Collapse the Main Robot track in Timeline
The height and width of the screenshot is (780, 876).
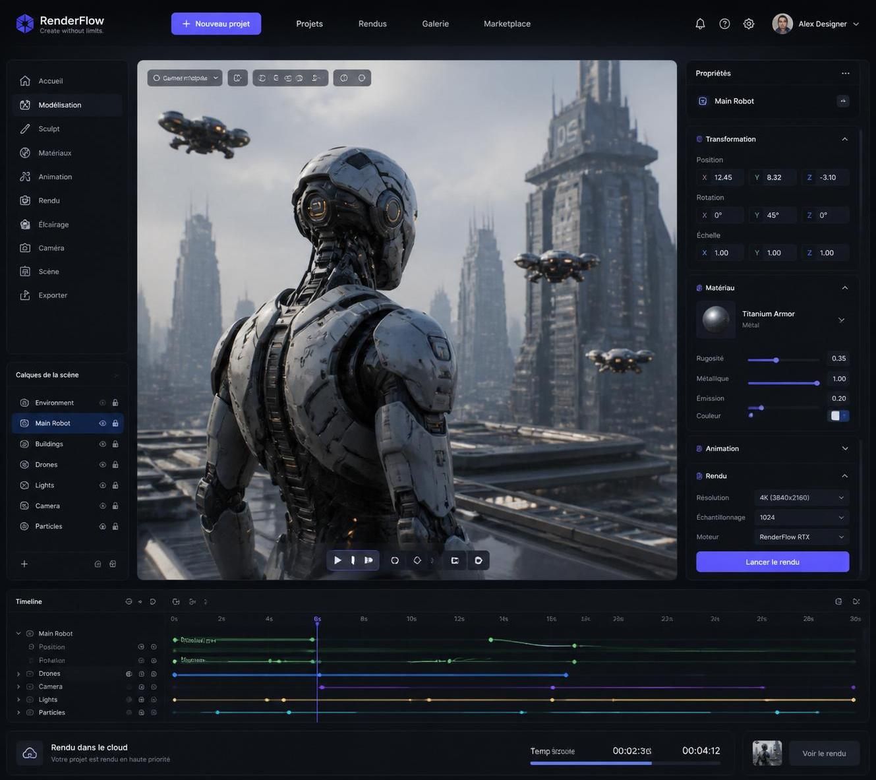pos(18,634)
